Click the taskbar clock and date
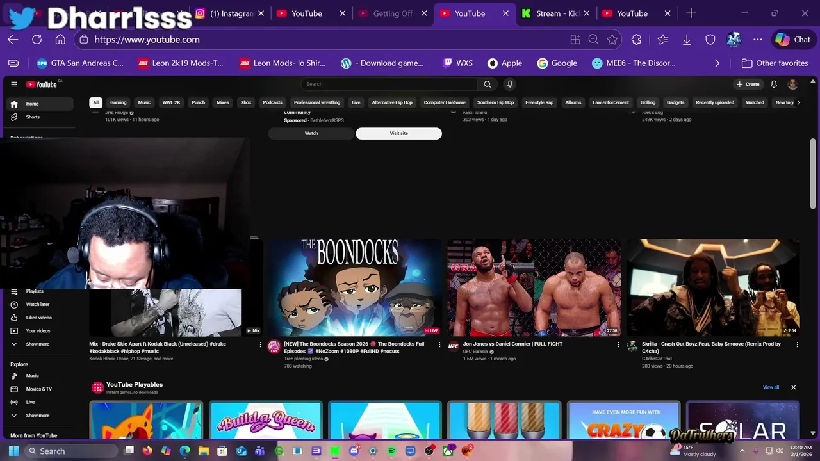Viewport: 820px width, 461px height. click(801, 451)
